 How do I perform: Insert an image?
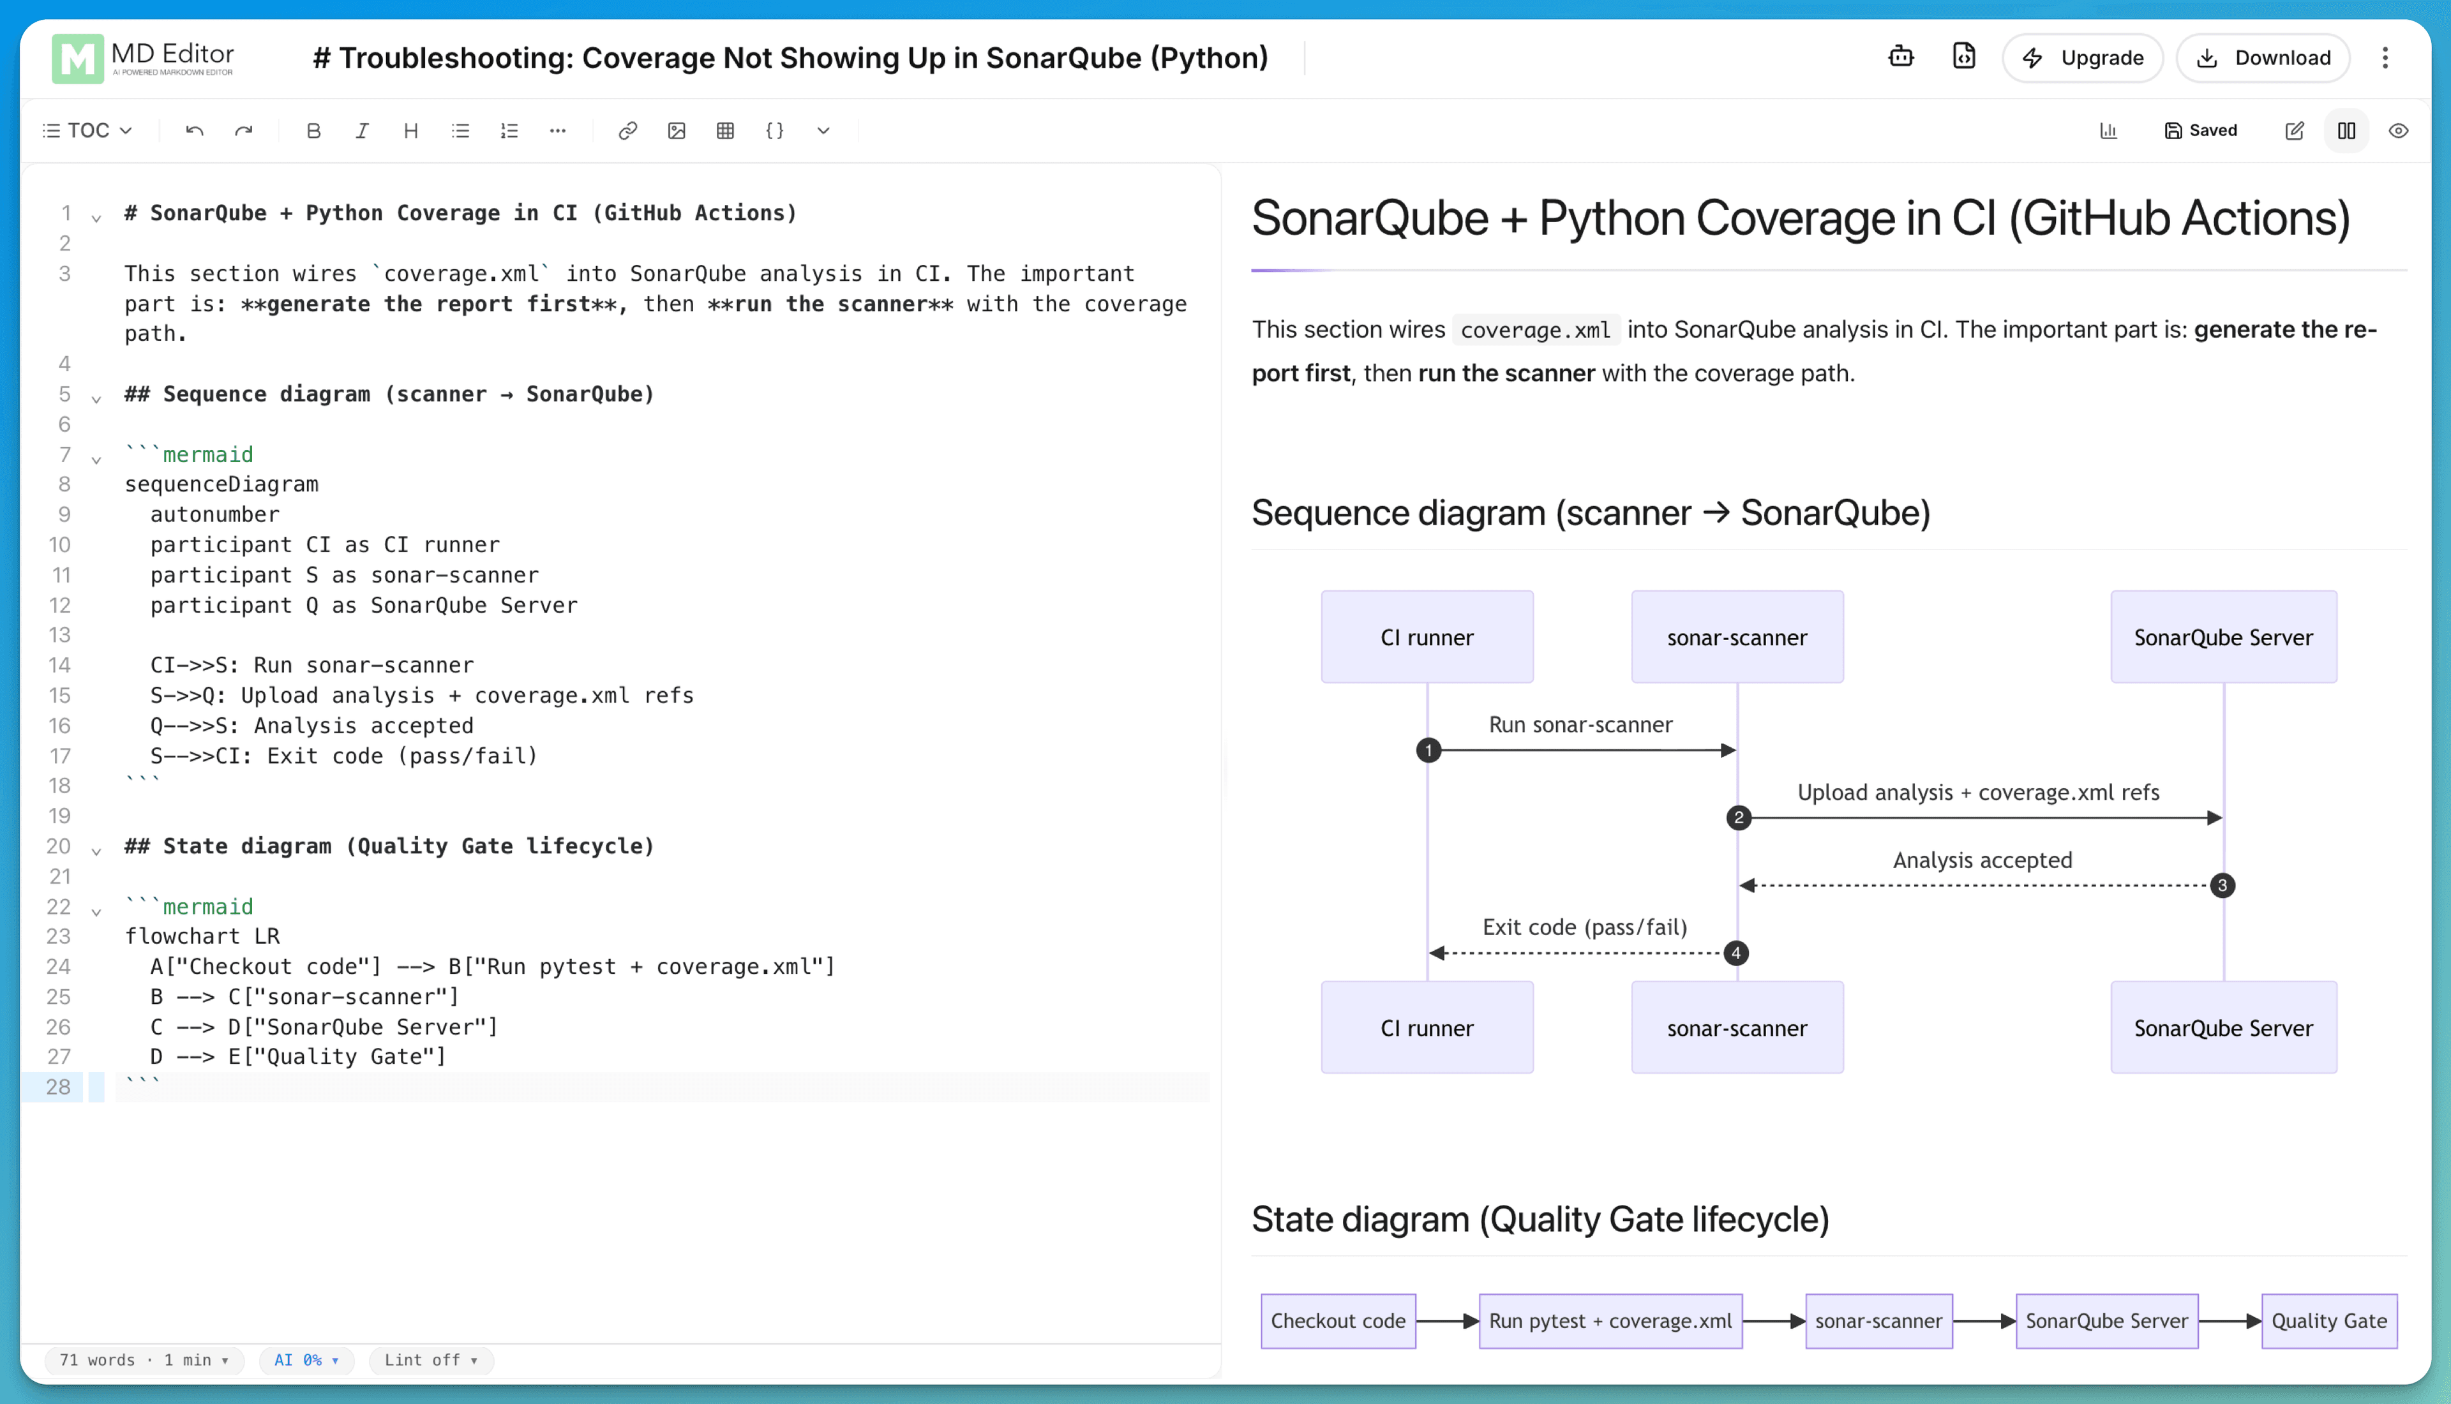pyautogui.click(x=677, y=130)
